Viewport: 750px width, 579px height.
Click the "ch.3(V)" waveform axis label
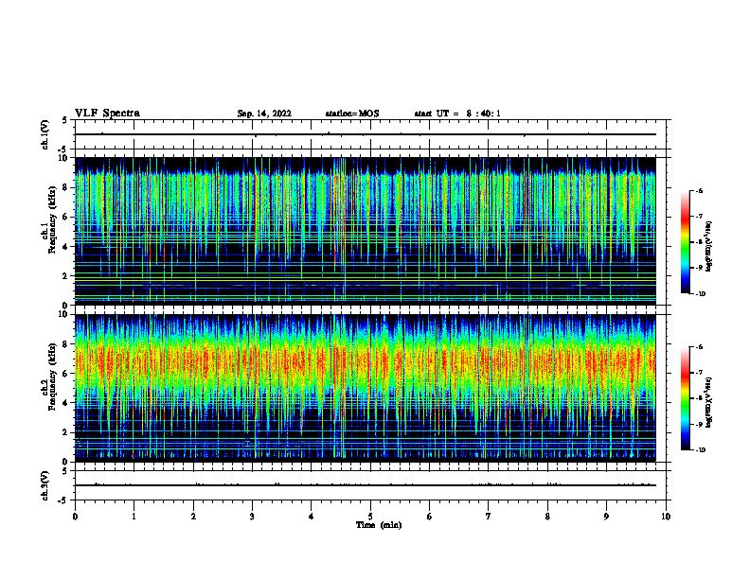pos(45,485)
